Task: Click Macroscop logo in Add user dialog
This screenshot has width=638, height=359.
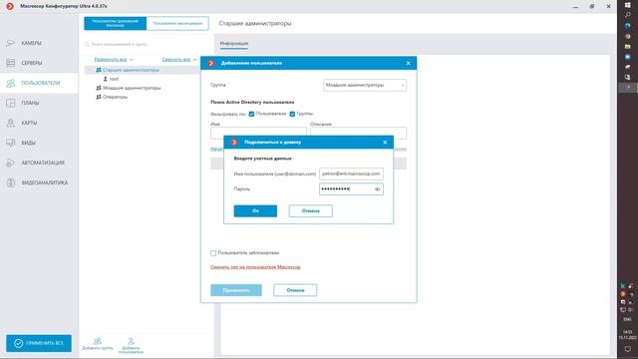Action: [211, 63]
